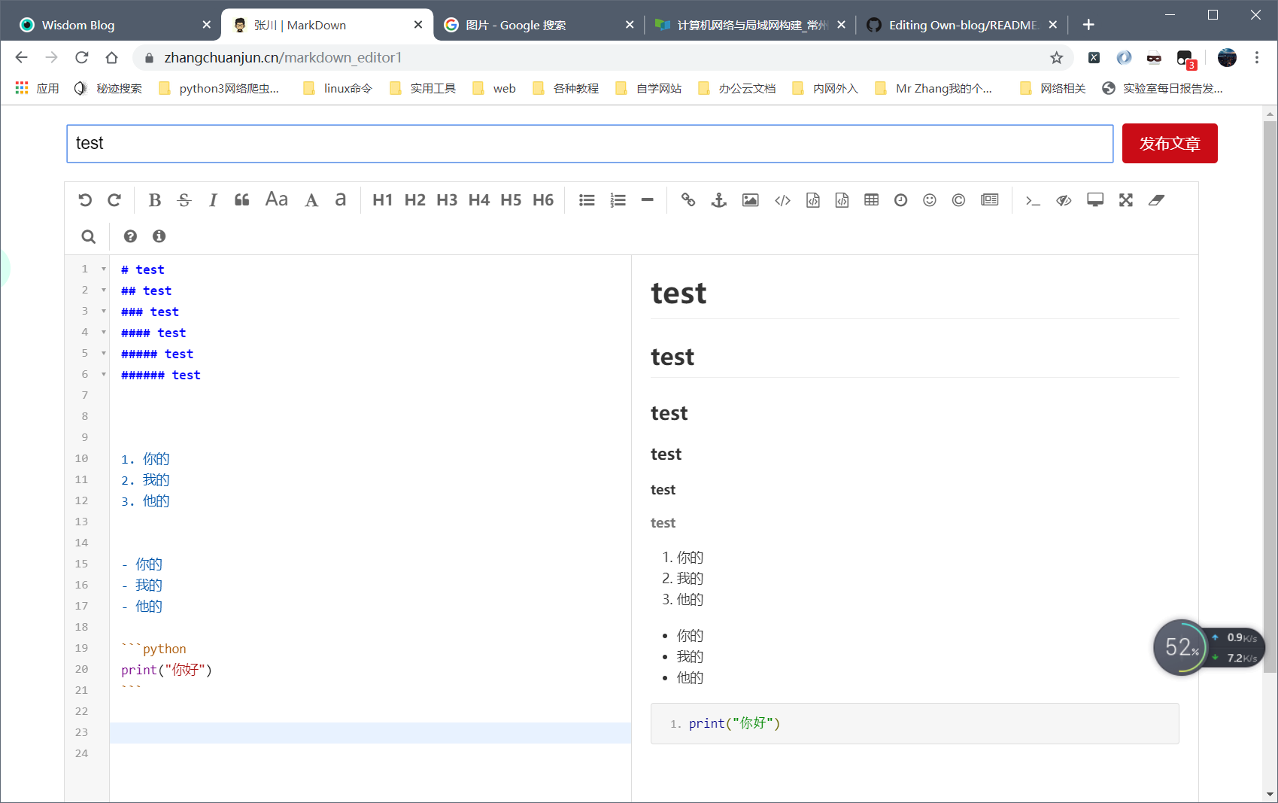The width and height of the screenshot is (1278, 803).
Task: Insert an ordered numbered list
Action: [618, 200]
